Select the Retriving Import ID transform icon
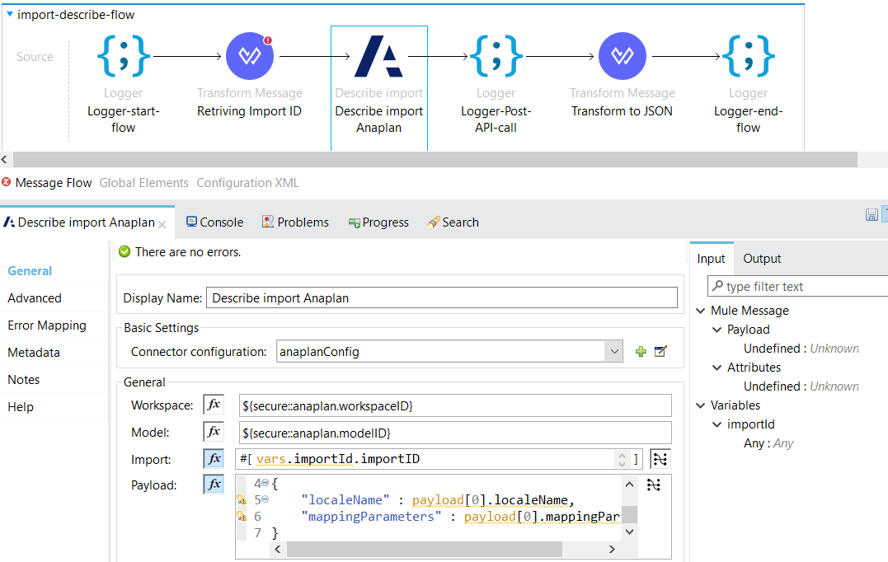888x562 pixels. [x=249, y=56]
